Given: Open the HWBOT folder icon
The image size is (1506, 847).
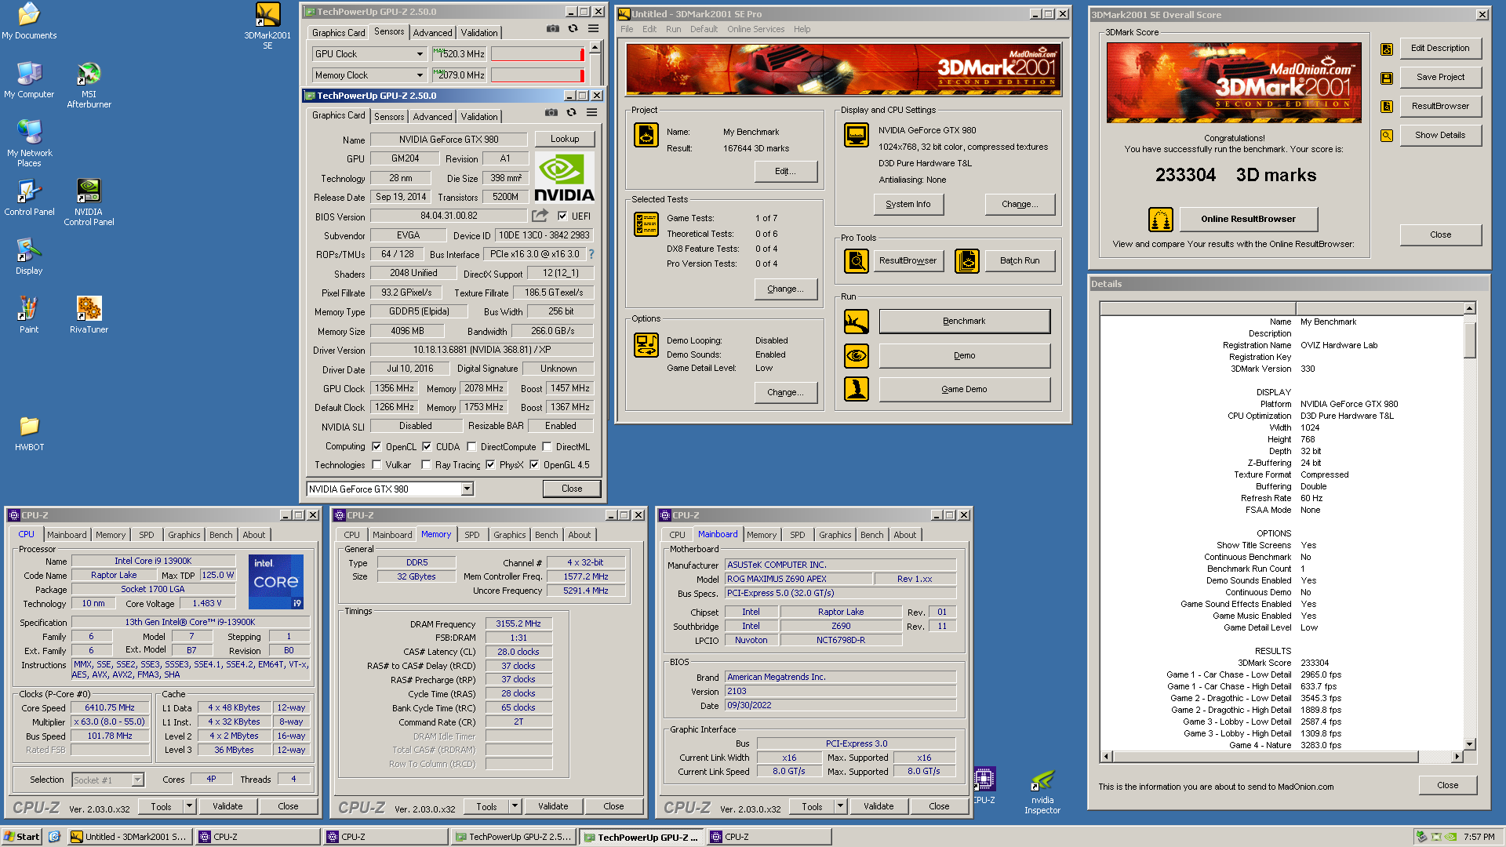Looking at the screenshot, I should point(29,433).
